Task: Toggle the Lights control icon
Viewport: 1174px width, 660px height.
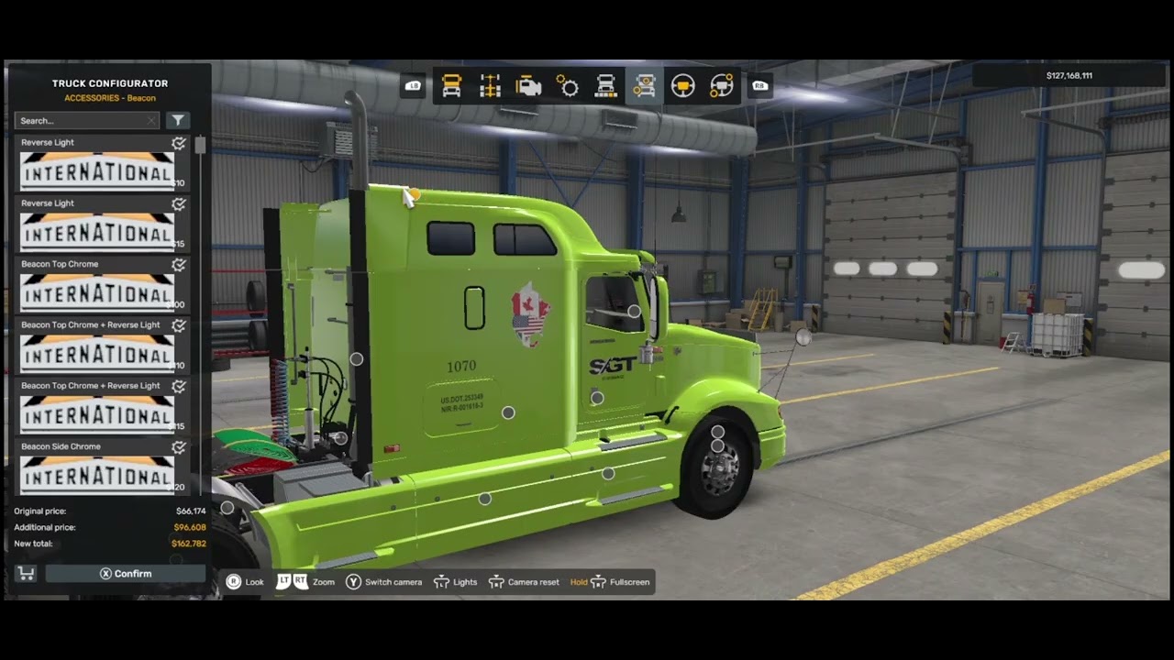Action: pyautogui.click(x=441, y=582)
